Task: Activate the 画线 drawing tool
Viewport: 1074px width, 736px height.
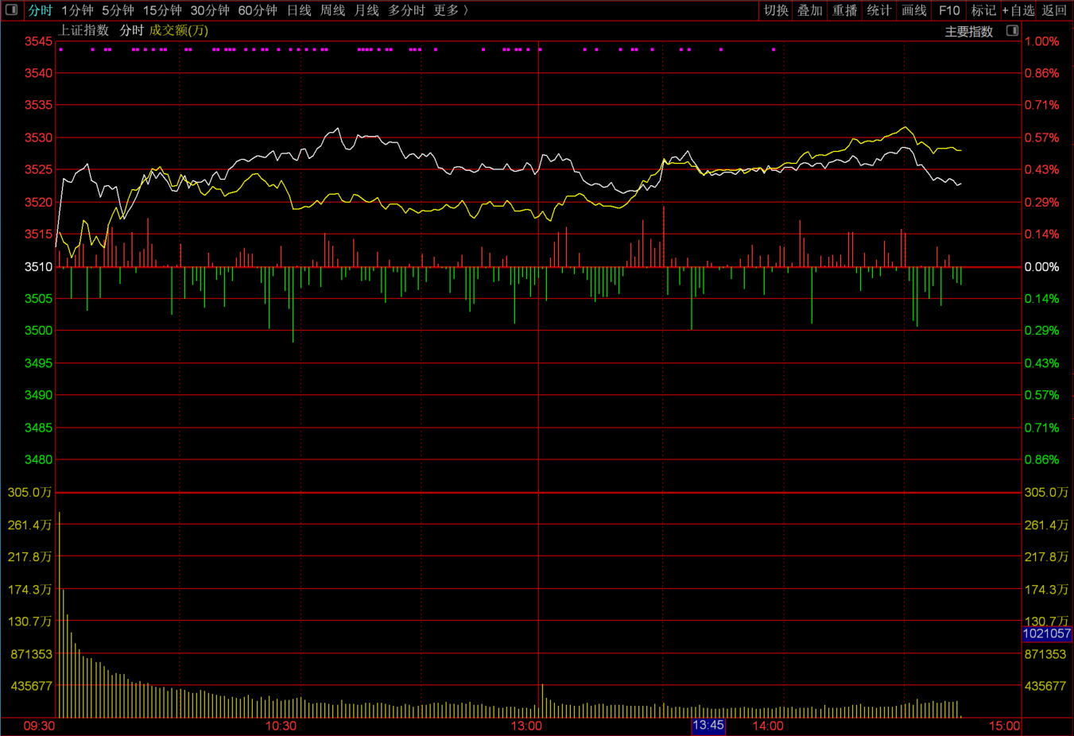Action: [x=913, y=10]
